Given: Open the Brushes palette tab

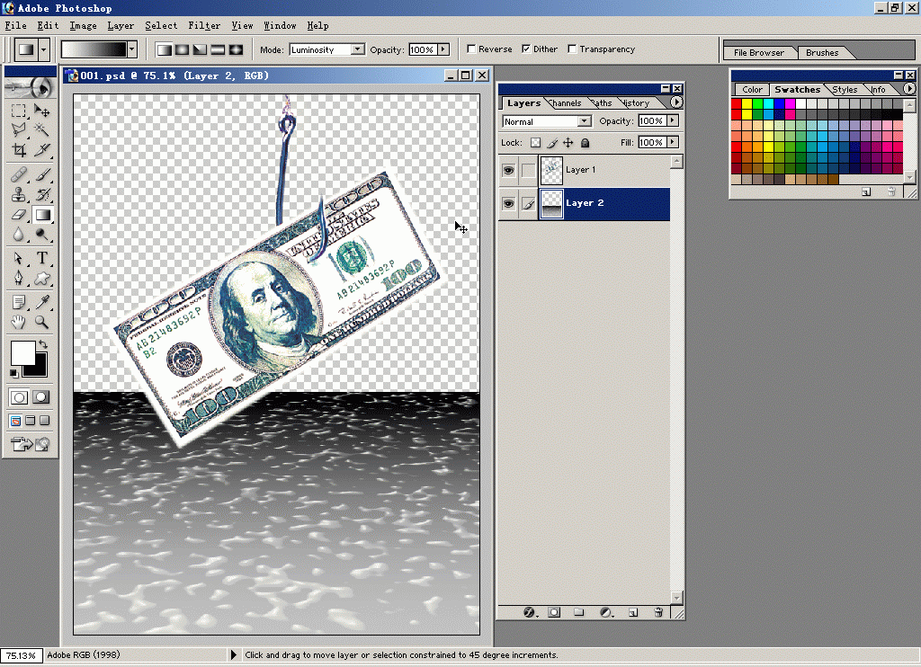Looking at the screenshot, I should coord(822,53).
